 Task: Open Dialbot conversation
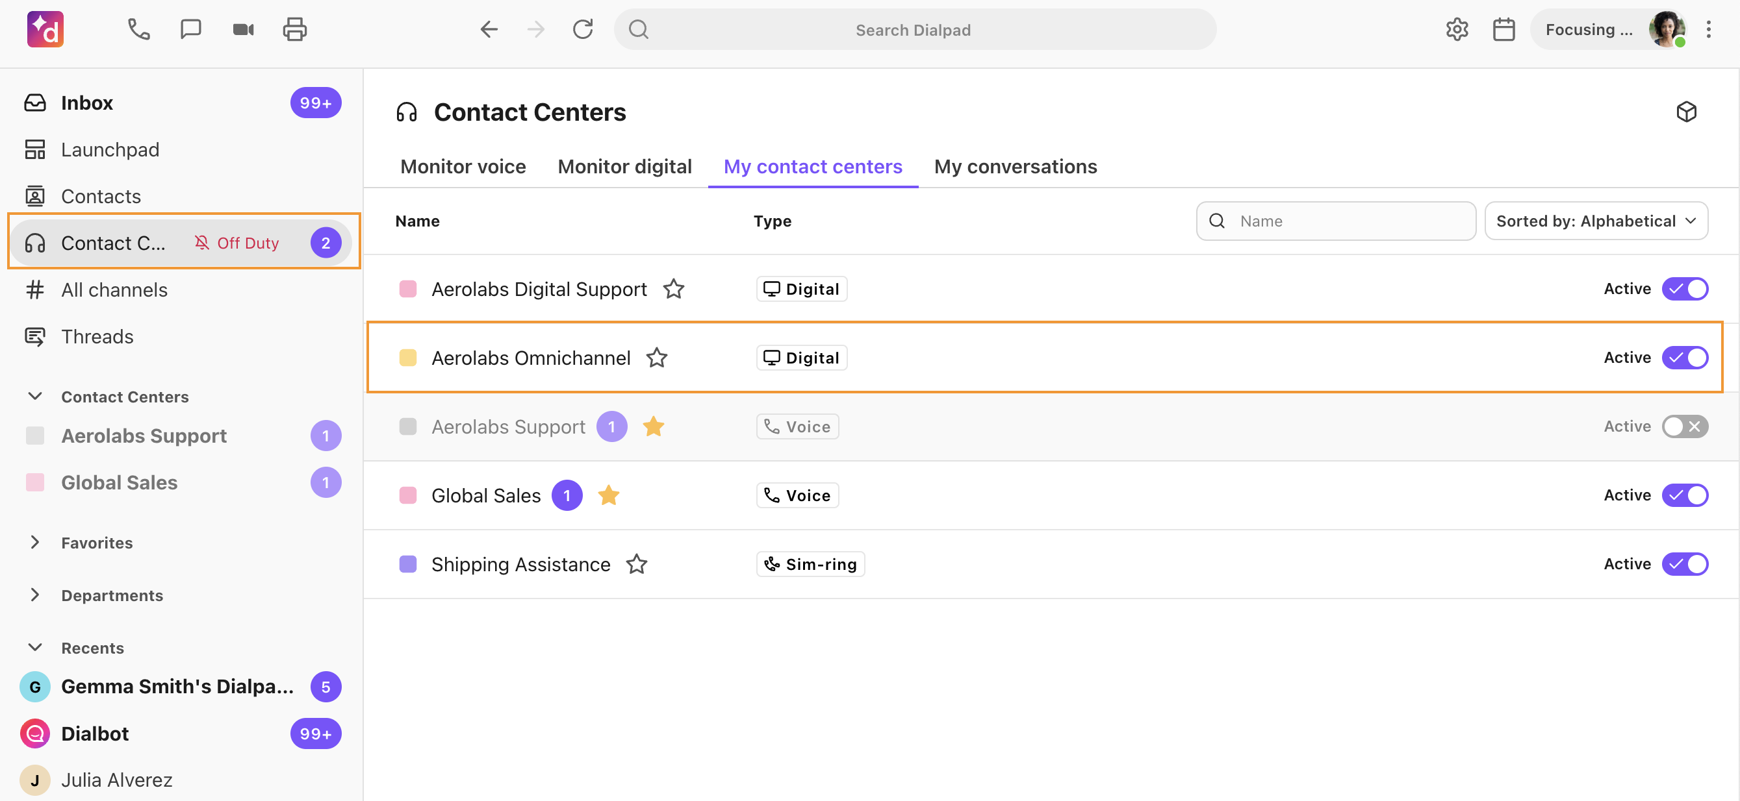pos(181,733)
